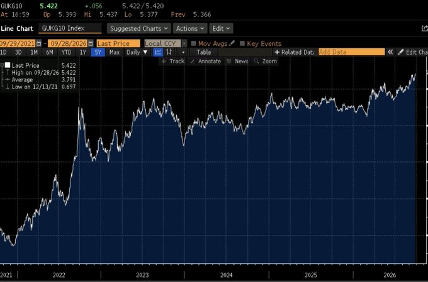
Task: Click the Low on 12/13/21 legend row
Action: (40, 87)
